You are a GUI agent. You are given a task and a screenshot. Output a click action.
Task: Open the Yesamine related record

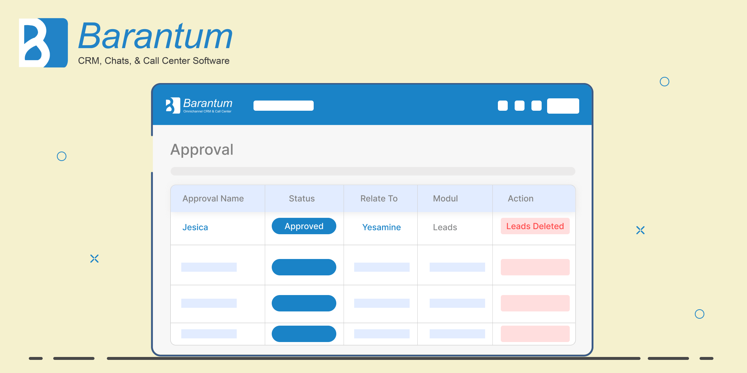(382, 227)
